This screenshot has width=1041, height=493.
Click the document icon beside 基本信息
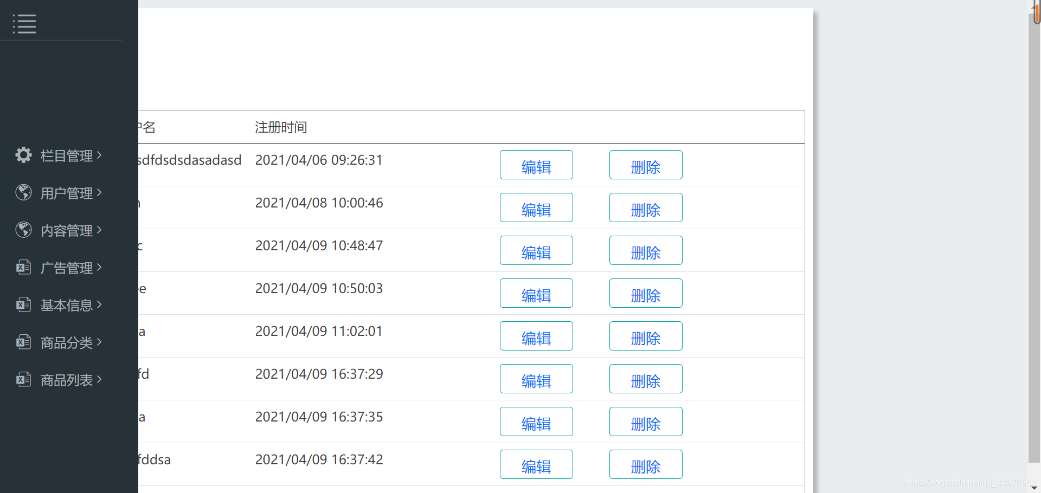23,304
